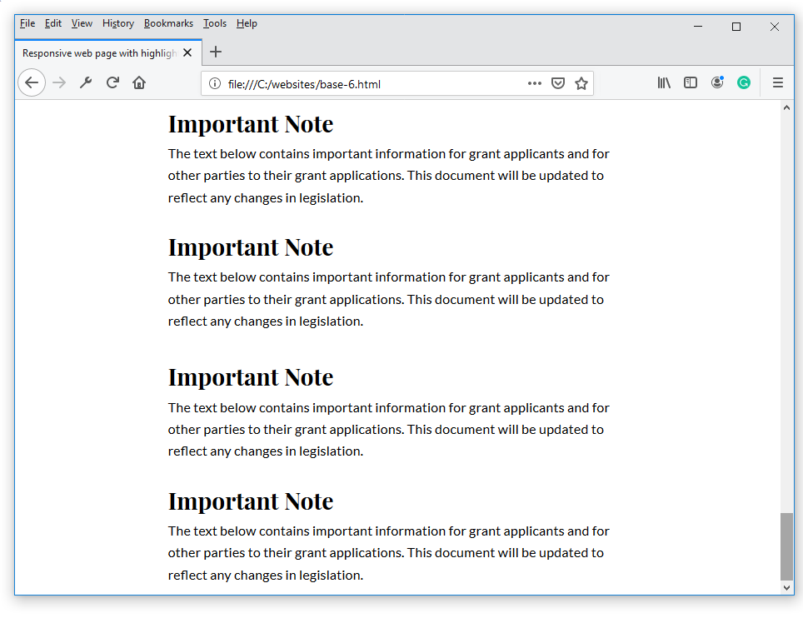Screen dimensions: 803x618
Task: Open the Tools menu
Action: click(x=215, y=23)
